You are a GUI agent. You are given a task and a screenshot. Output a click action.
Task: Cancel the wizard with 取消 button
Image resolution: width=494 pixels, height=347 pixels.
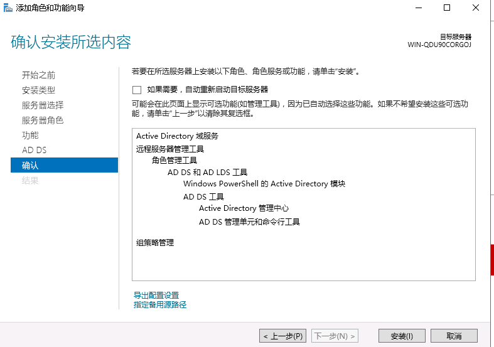click(x=454, y=336)
